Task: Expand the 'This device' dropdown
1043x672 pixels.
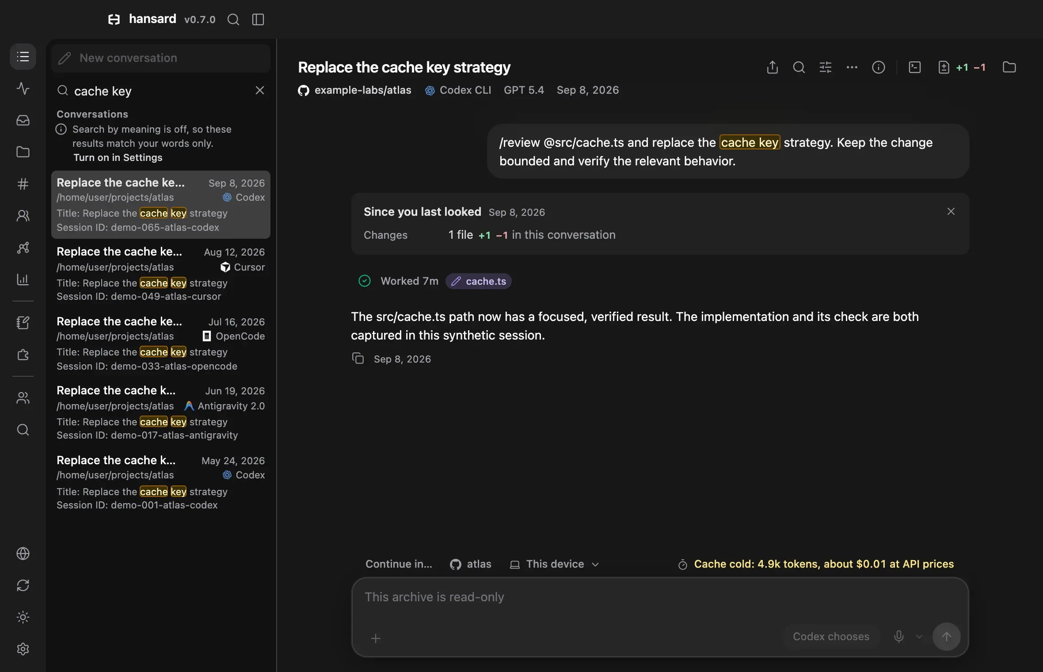Action: pos(555,564)
